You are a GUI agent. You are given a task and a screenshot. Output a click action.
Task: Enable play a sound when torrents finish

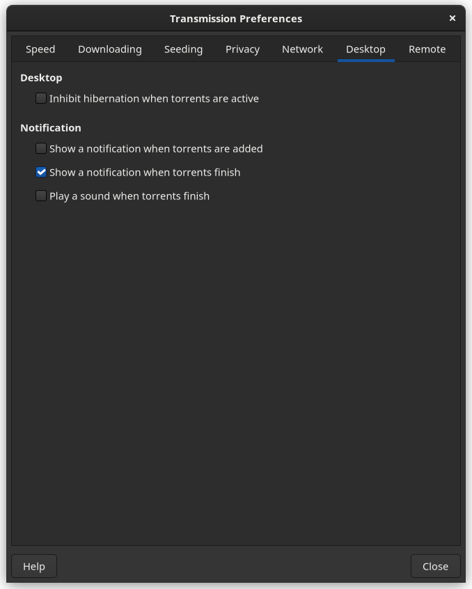click(40, 196)
